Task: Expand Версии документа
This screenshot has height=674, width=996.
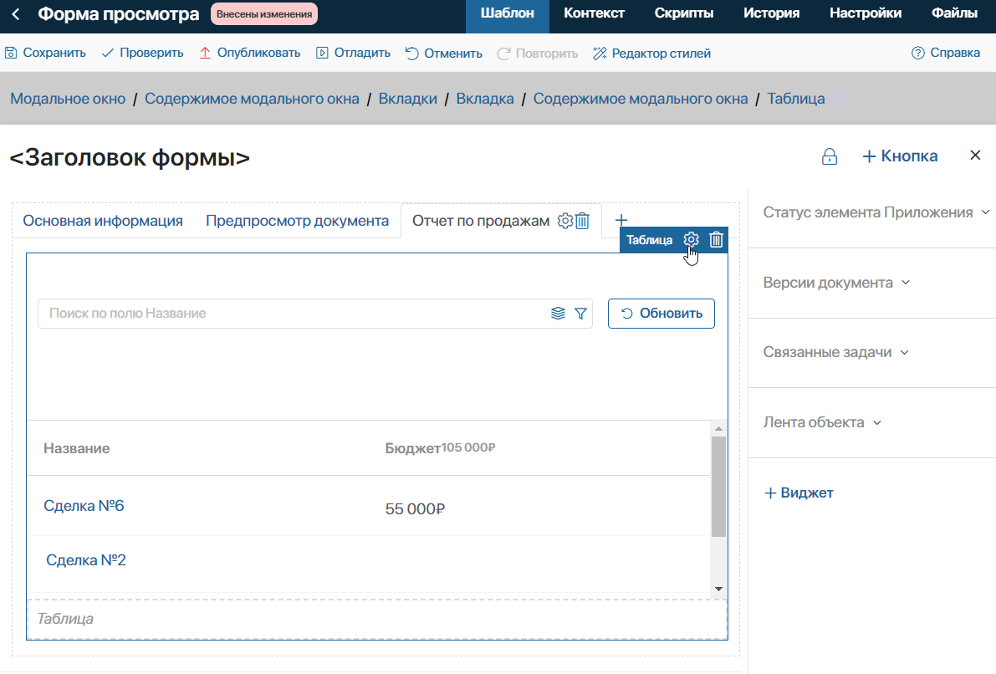Action: pyautogui.click(x=836, y=283)
